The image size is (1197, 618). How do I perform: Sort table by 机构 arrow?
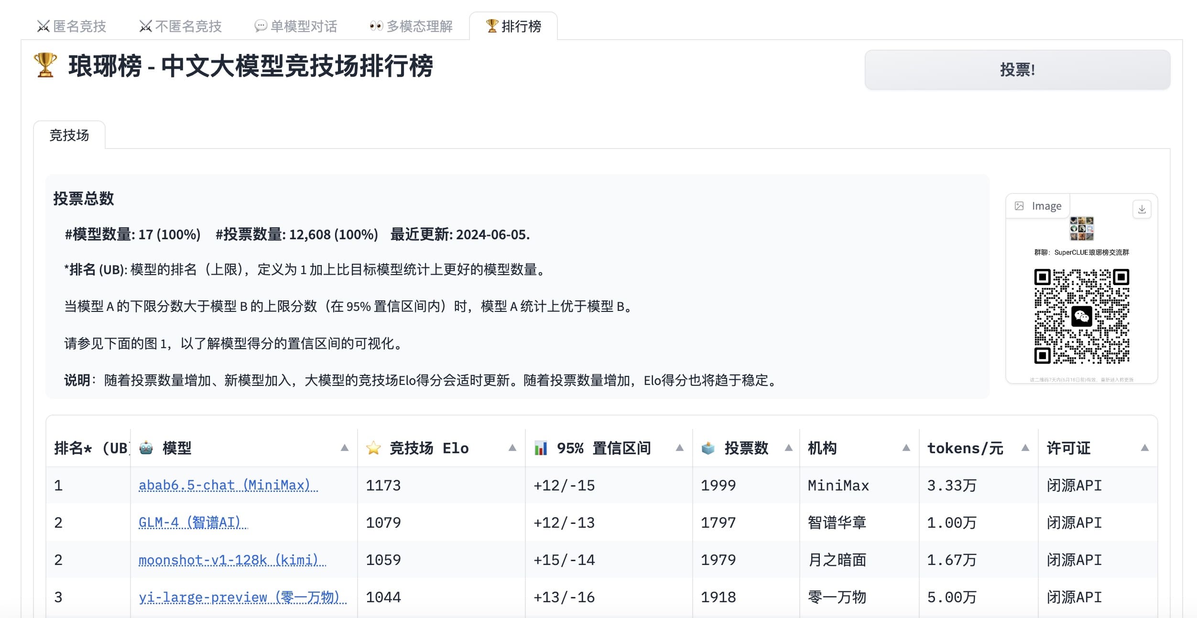tap(906, 448)
